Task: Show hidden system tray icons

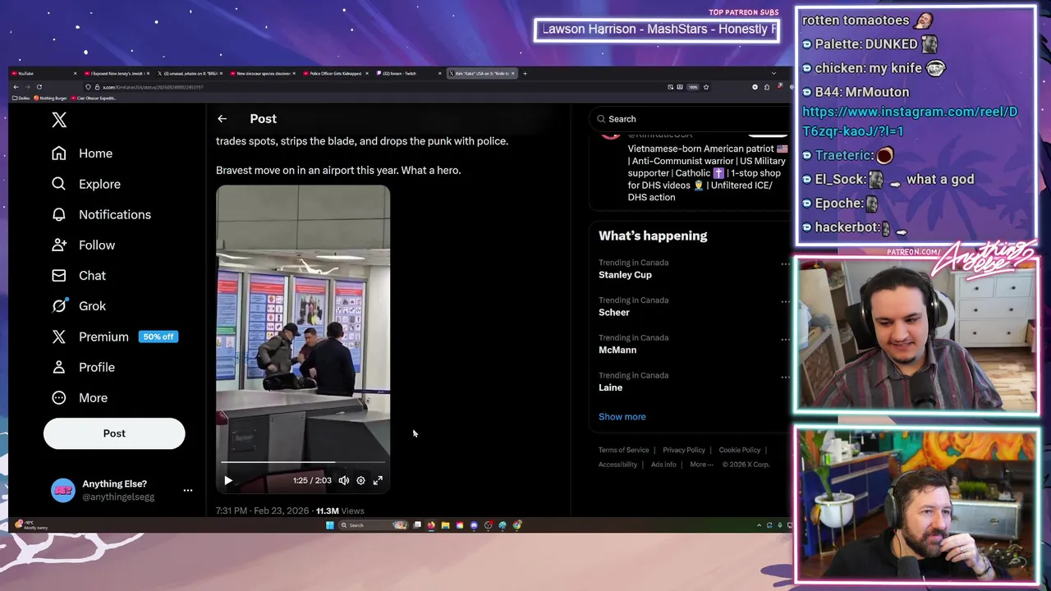Action: 759,525
